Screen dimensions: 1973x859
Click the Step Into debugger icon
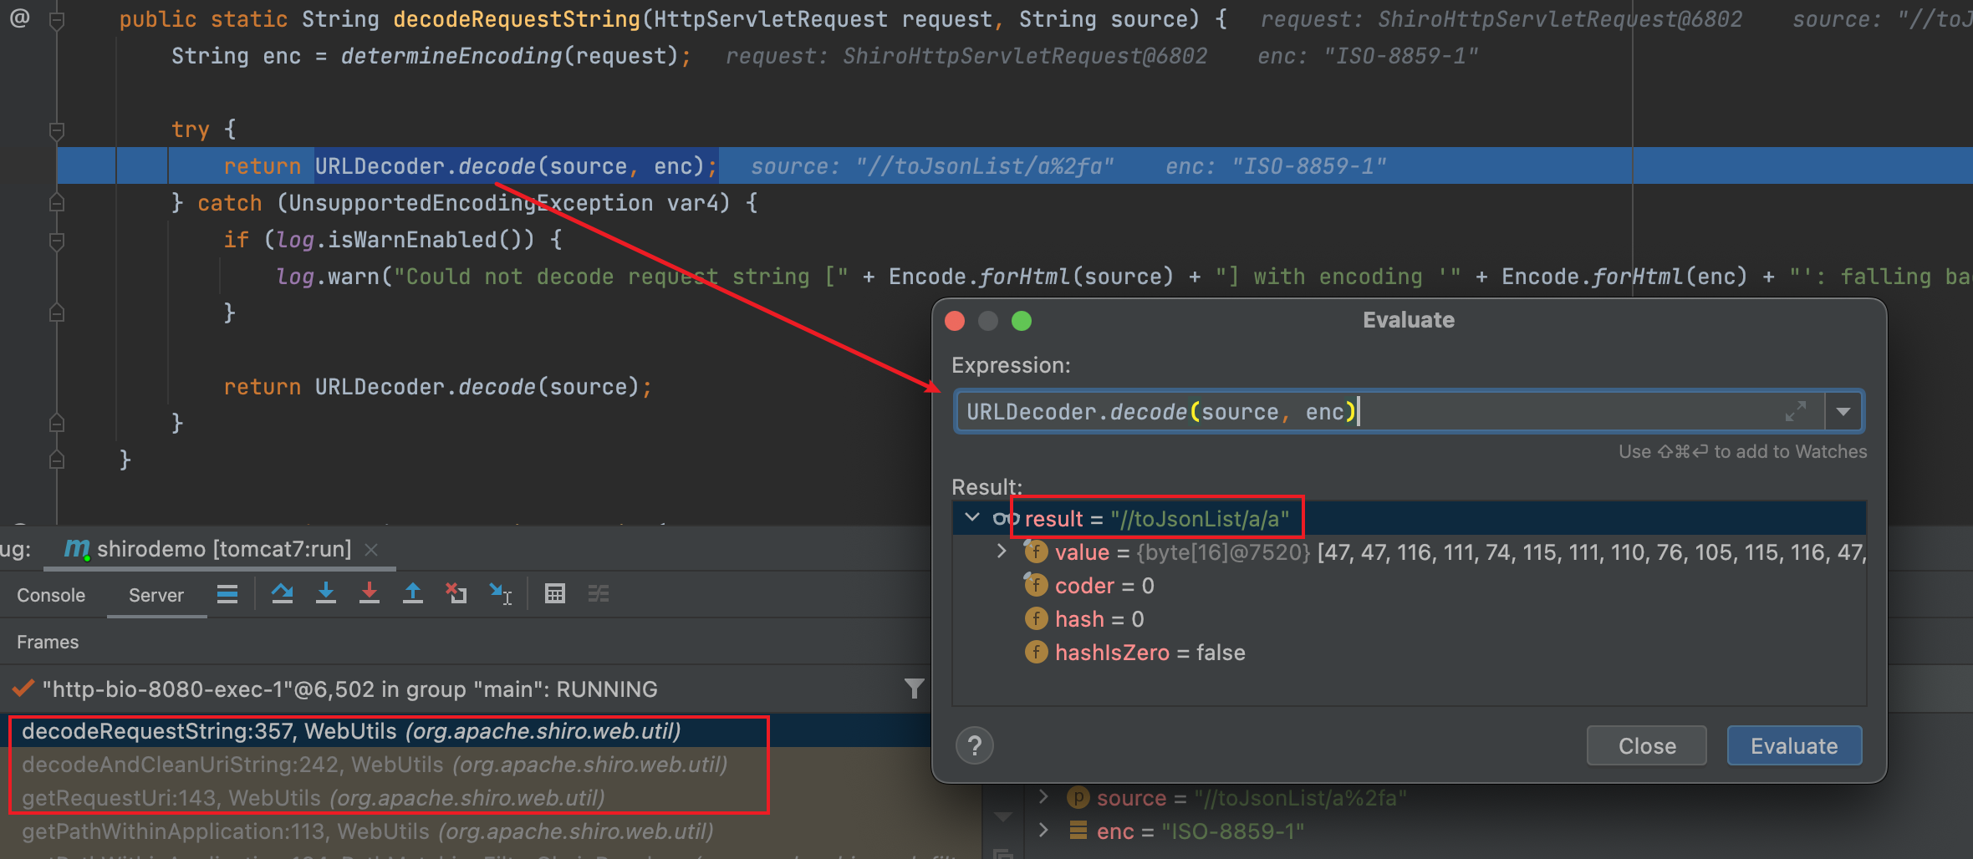click(x=326, y=594)
